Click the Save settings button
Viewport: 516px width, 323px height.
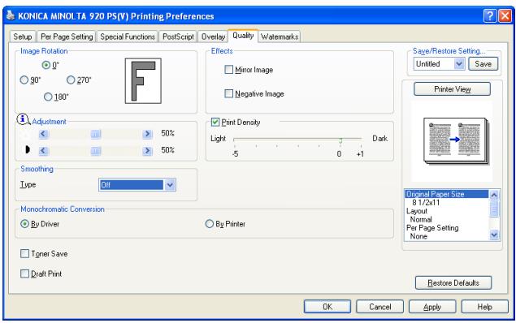point(483,64)
